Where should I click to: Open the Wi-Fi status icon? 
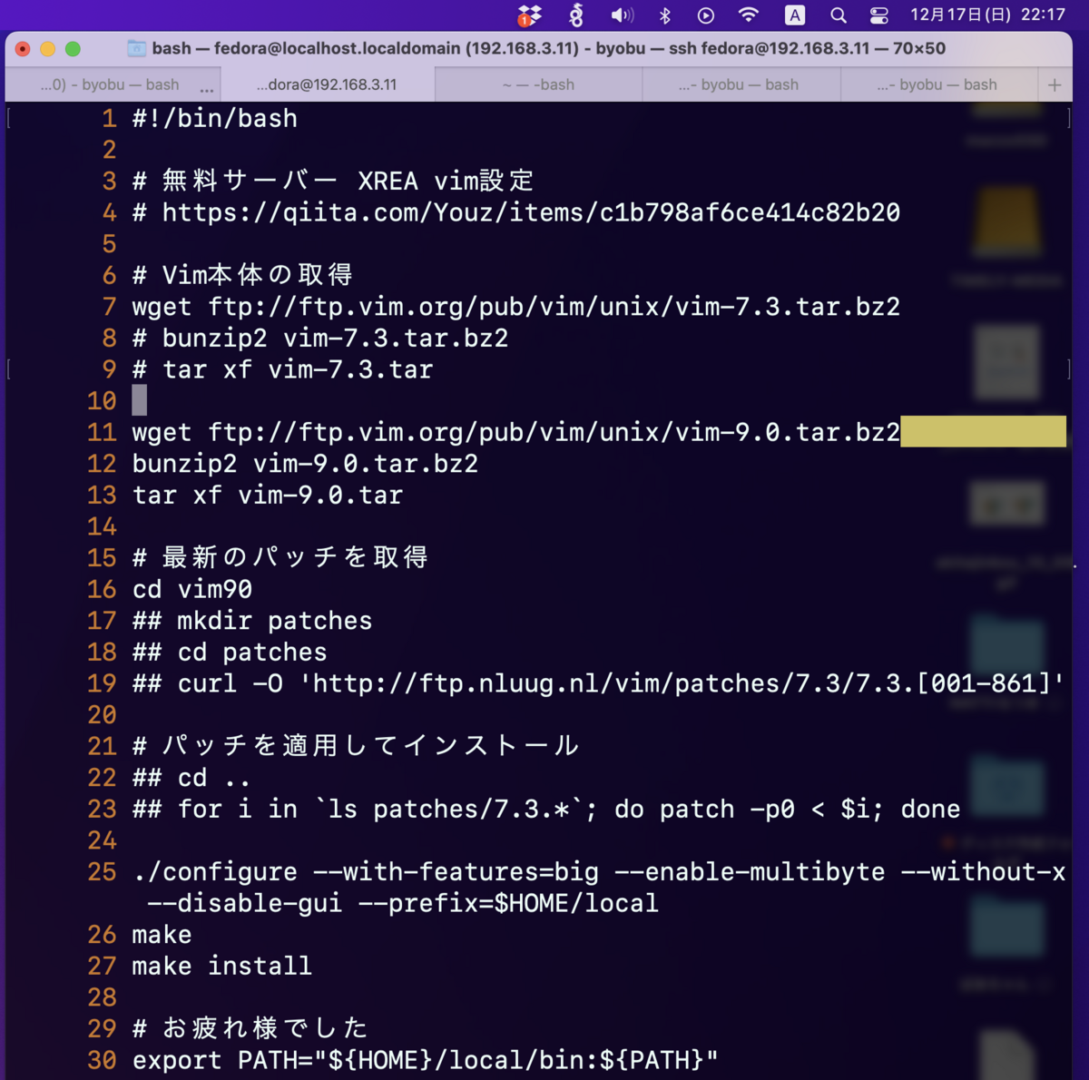coord(751,15)
